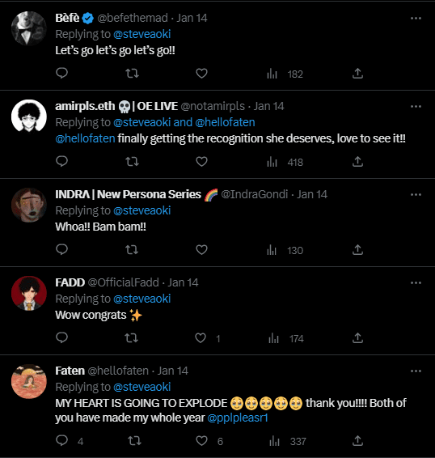
Task: Like the 'Wow congrats' tweet by FADD
Action: tap(207, 338)
